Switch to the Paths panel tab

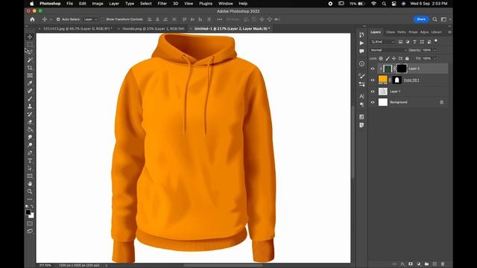tap(402, 32)
